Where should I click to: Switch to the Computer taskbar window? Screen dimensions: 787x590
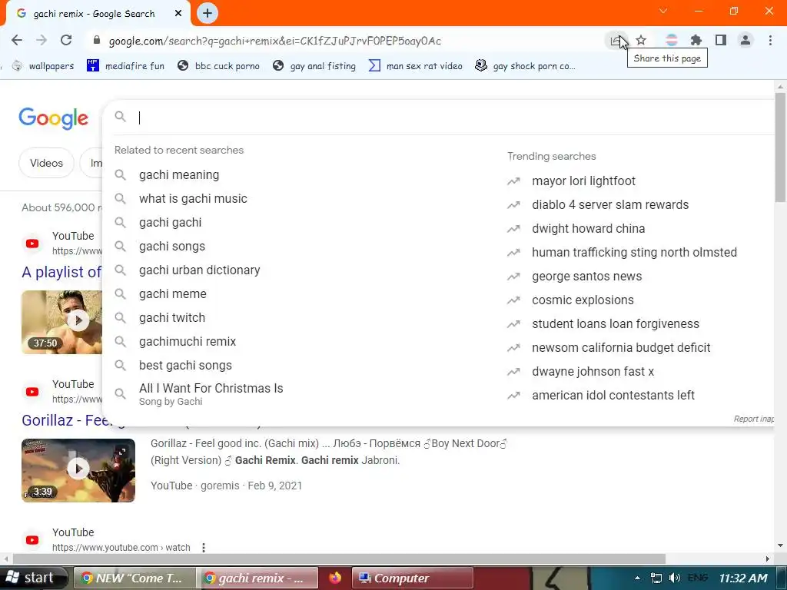coord(413,578)
